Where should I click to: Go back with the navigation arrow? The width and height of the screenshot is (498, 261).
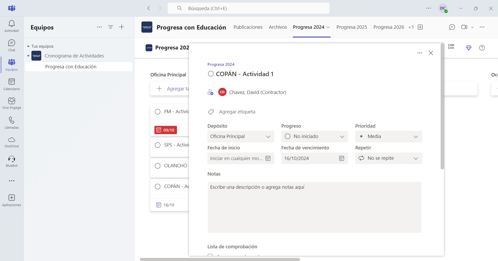point(149,8)
